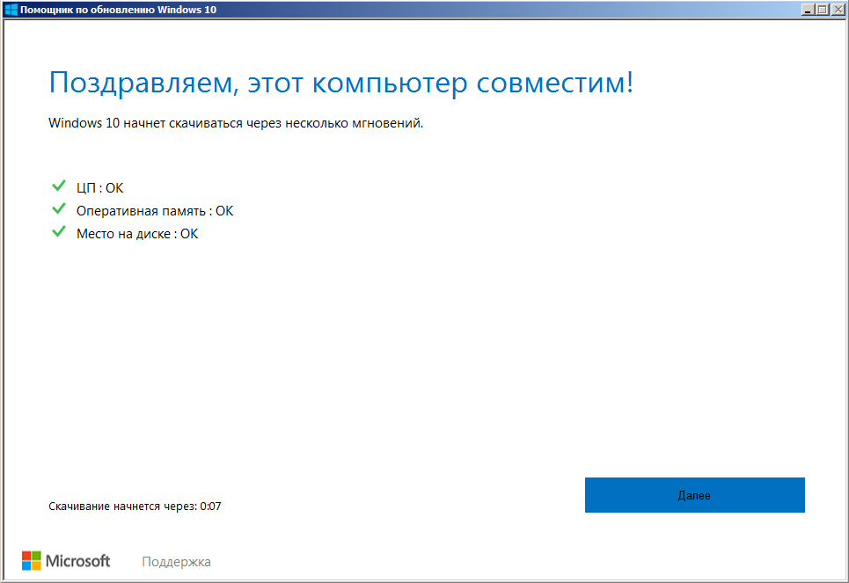Click the Далее button
This screenshot has height=583, width=849.
[695, 495]
